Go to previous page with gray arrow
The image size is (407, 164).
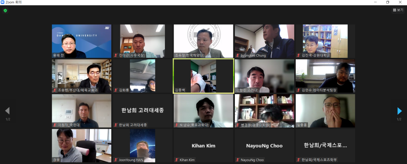(x=7, y=111)
